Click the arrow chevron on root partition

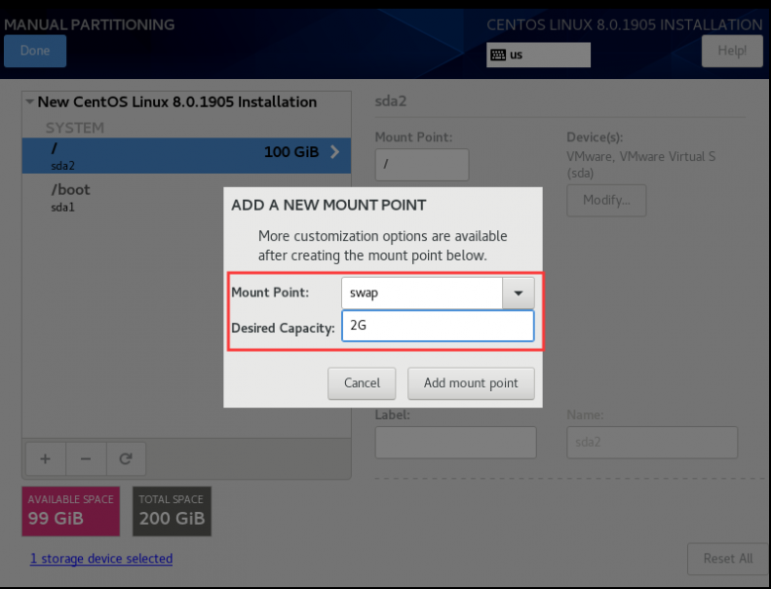[x=334, y=152]
